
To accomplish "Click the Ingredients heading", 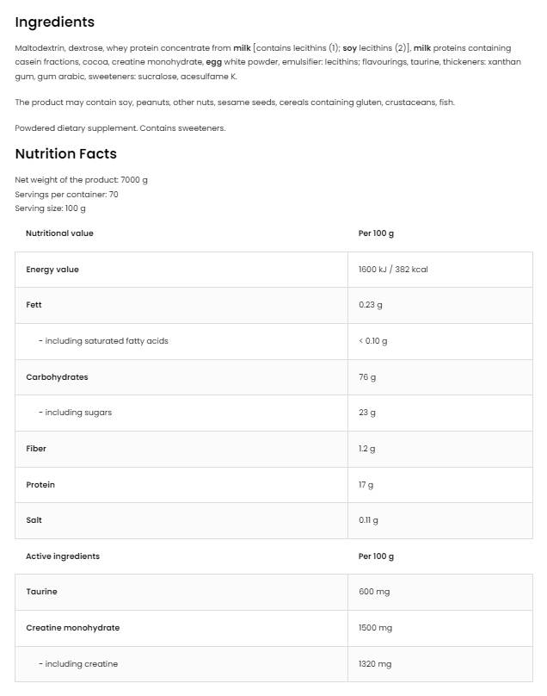I will [55, 22].
